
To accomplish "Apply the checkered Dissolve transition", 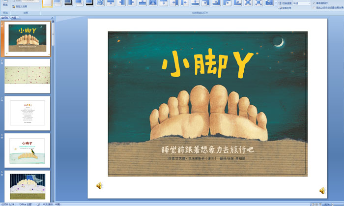I will pos(100,2).
